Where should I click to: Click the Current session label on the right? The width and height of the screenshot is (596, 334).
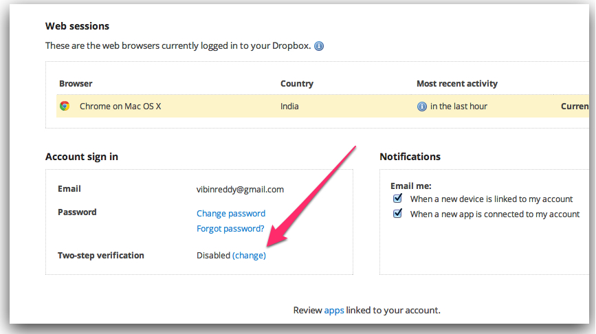pos(574,107)
